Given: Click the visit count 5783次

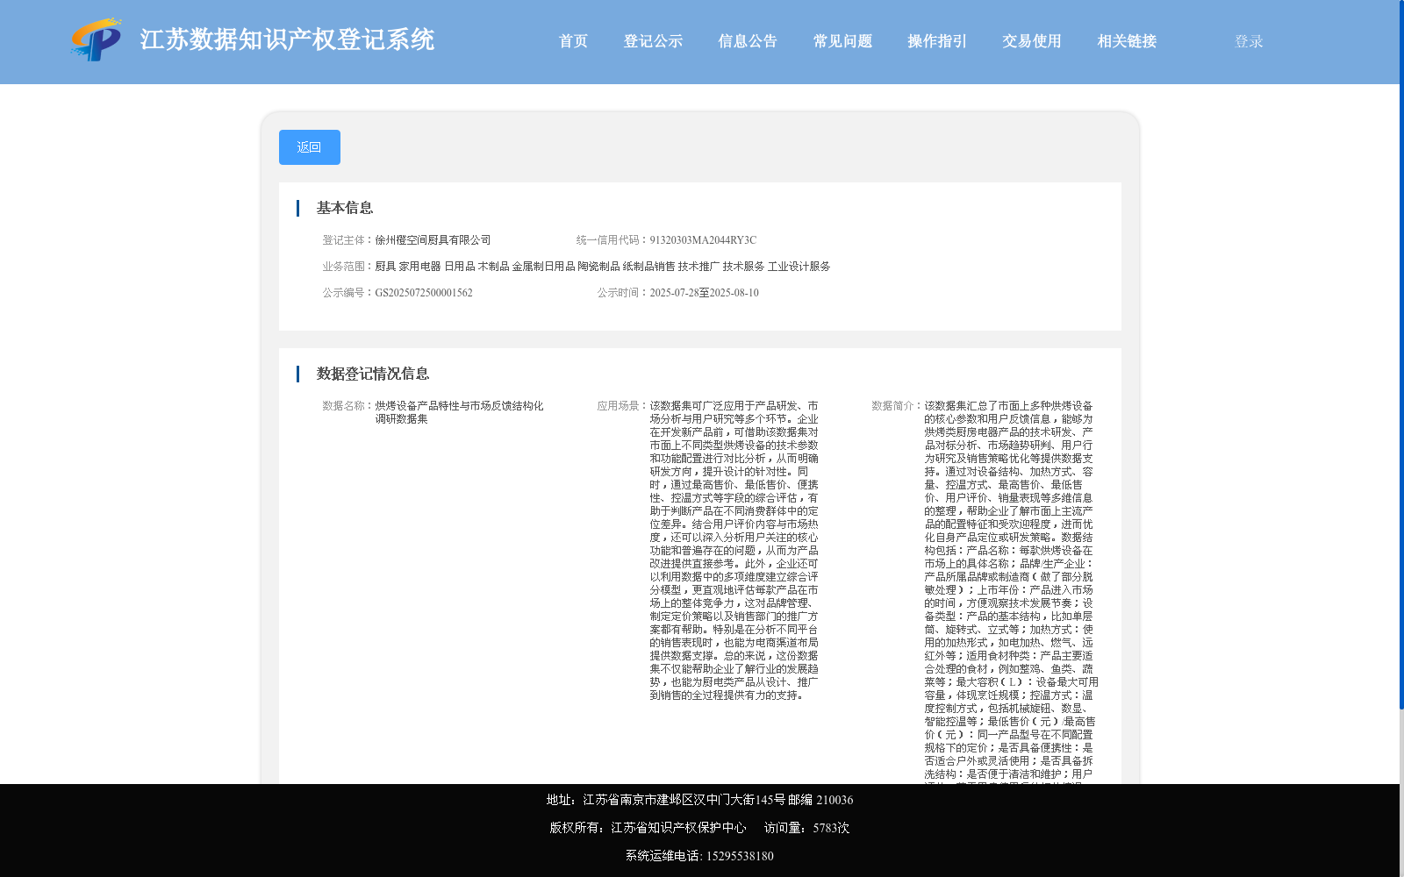Looking at the screenshot, I should click(831, 828).
